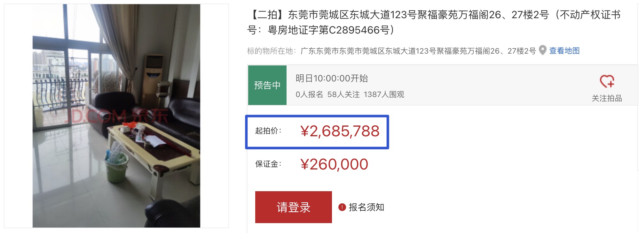Image resolution: width=639 pixels, height=233 pixels.
Task: Click the 保证金 label text
Action: 268,164
